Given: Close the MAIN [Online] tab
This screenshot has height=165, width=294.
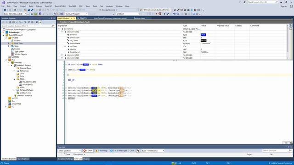Looking at the screenshot, I should pyautogui.click(x=74, y=18).
